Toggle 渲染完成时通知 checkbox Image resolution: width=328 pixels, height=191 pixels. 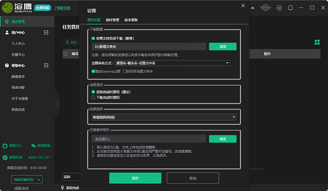click(x=93, y=92)
